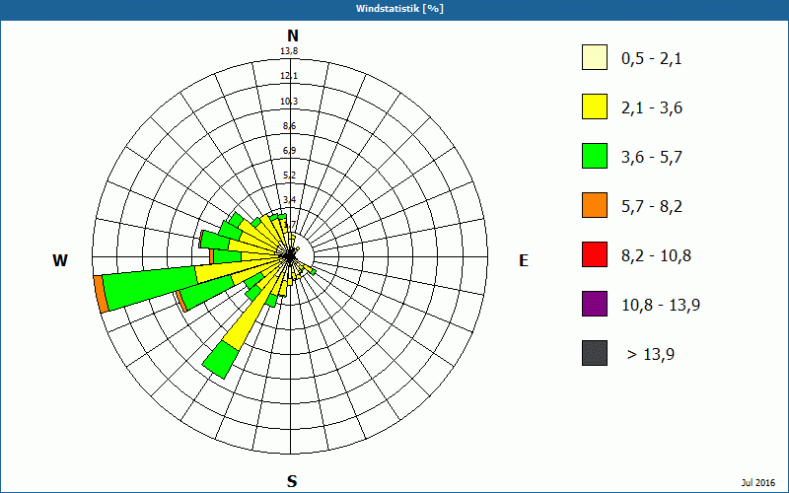The width and height of the screenshot is (789, 493).
Task: Click the pale yellow 0,5 - 2,1 swatch
Action: pyautogui.click(x=595, y=57)
